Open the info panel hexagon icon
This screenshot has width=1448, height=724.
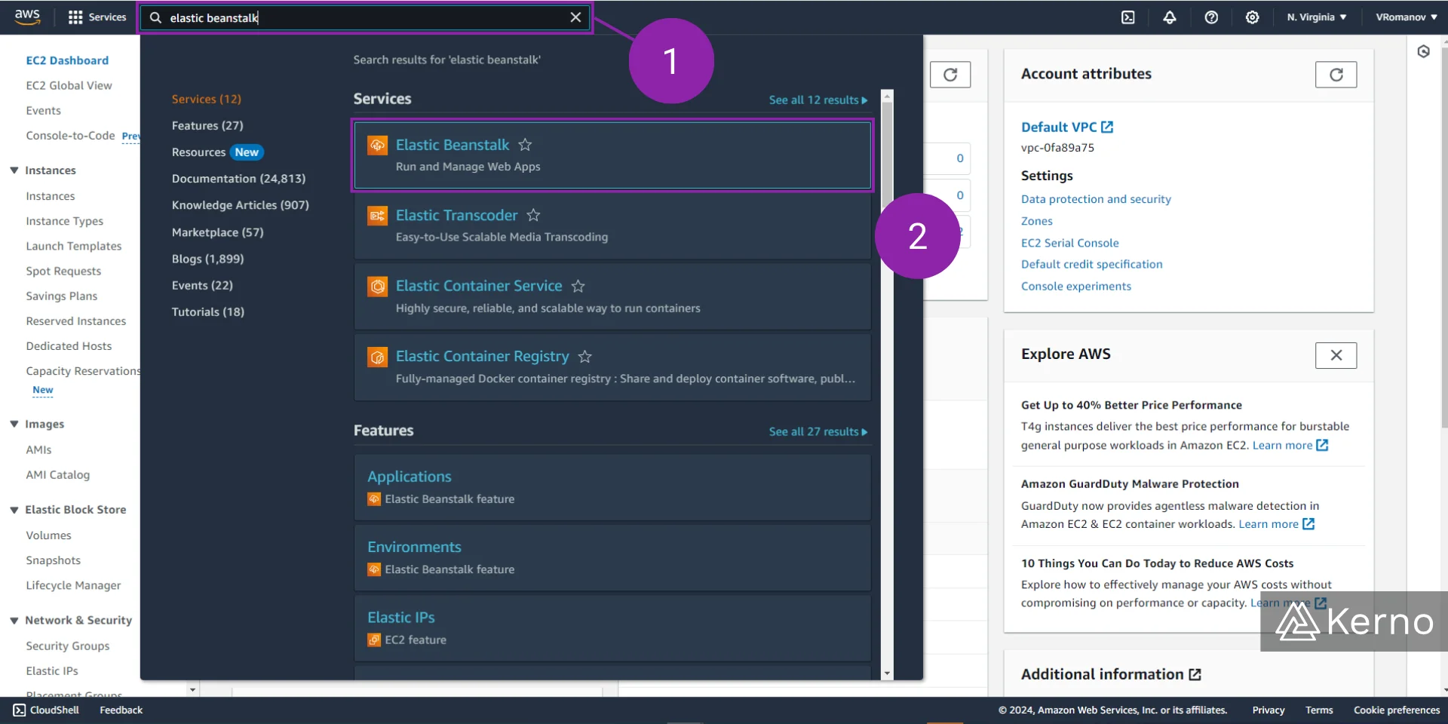point(1423,51)
